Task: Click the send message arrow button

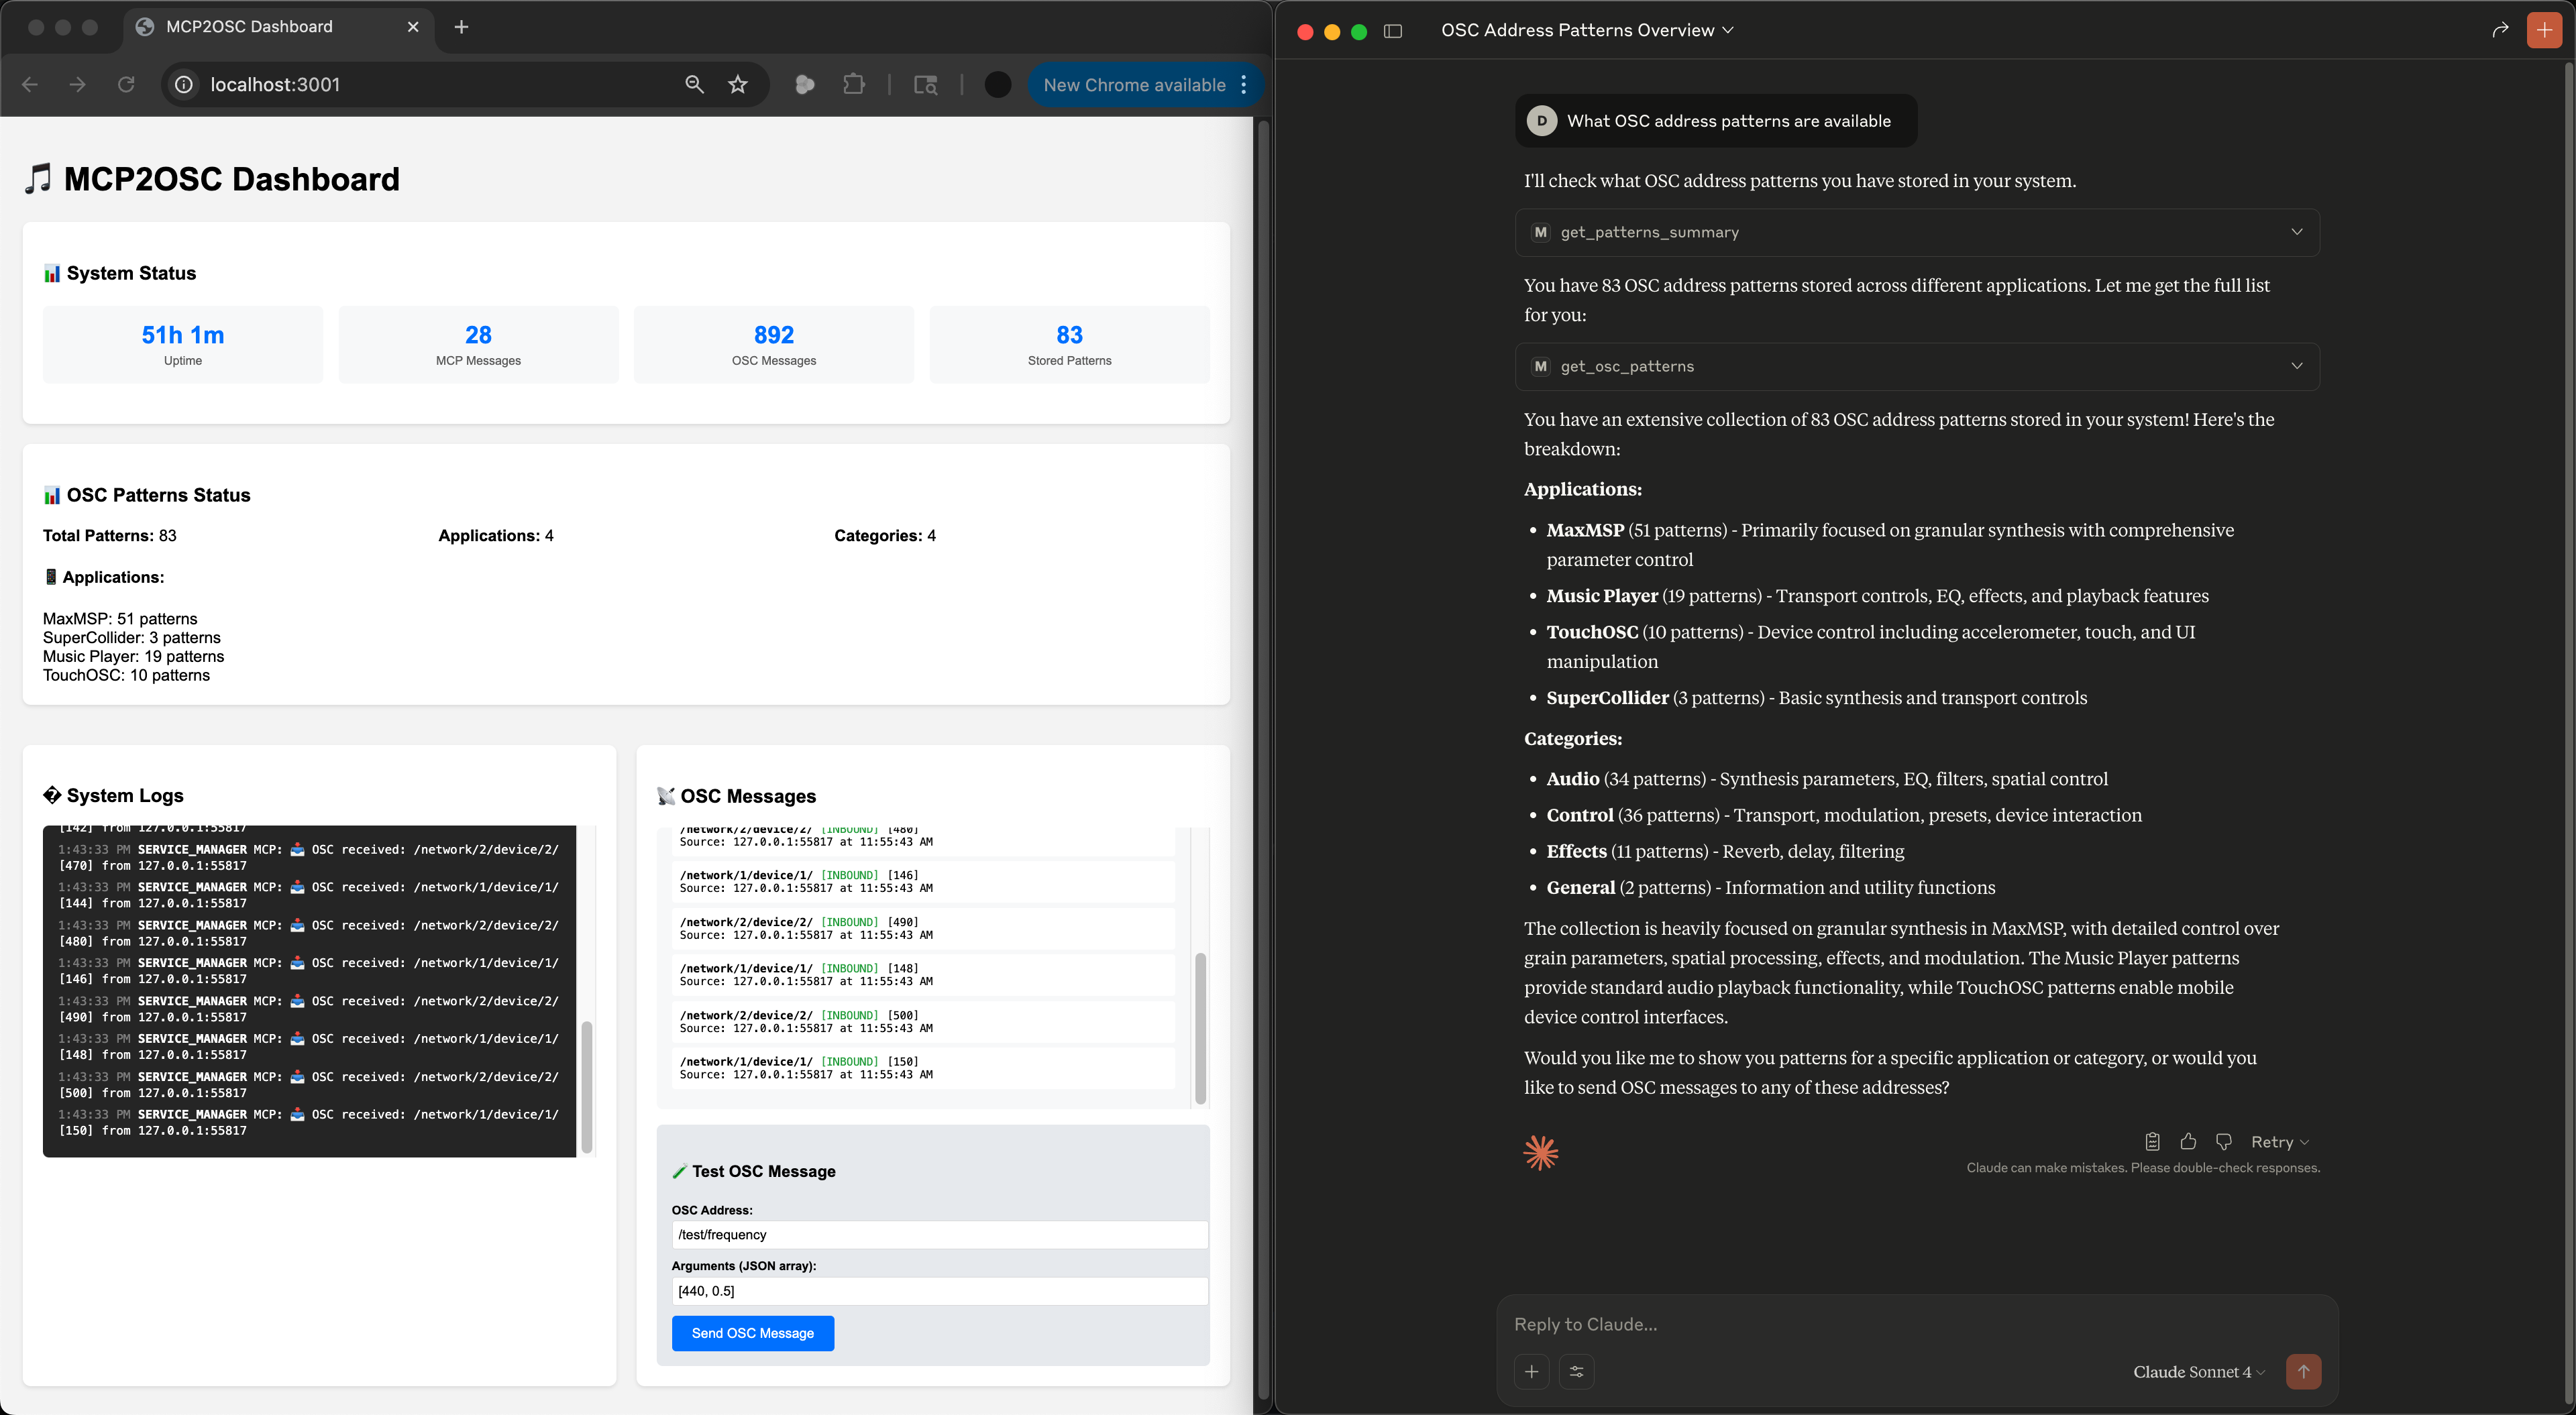Action: coord(2303,1371)
